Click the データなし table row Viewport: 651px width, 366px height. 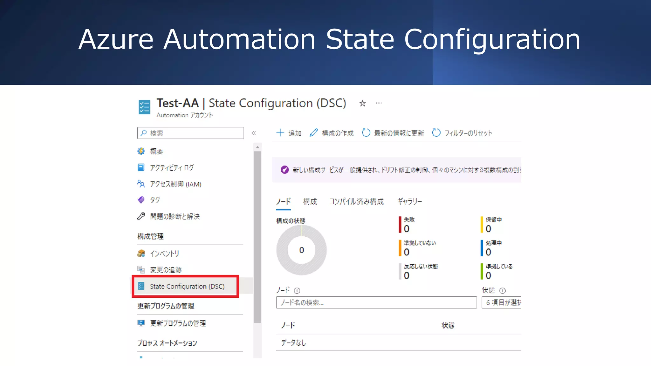tap(399, 342)
